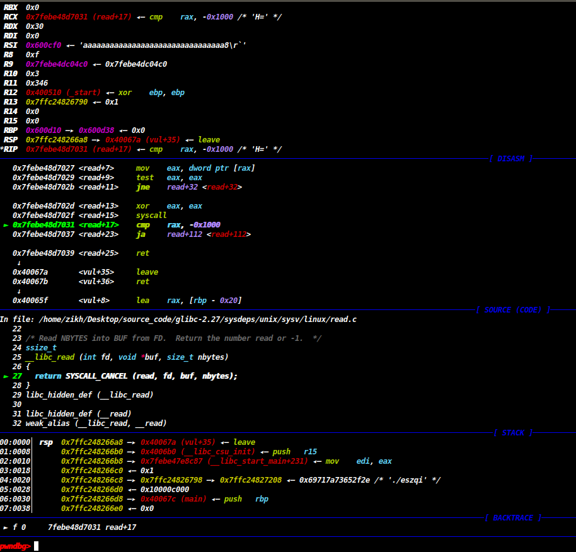Click the SOURCE (CODE) section header
Screen dimensions: 576x552
coord(513,310)
